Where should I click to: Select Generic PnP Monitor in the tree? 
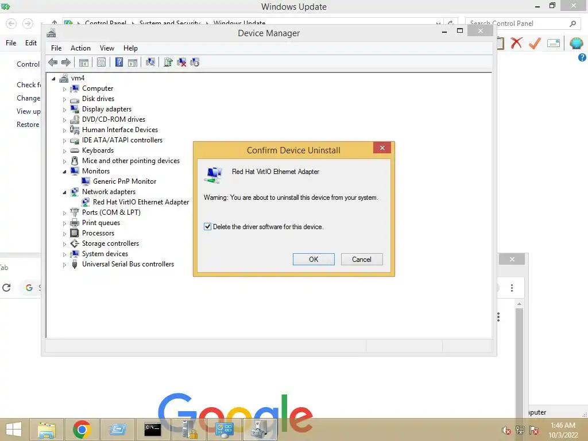point(125,181)
